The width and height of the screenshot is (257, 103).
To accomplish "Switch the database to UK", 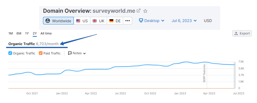I will (x=98, y=21).
